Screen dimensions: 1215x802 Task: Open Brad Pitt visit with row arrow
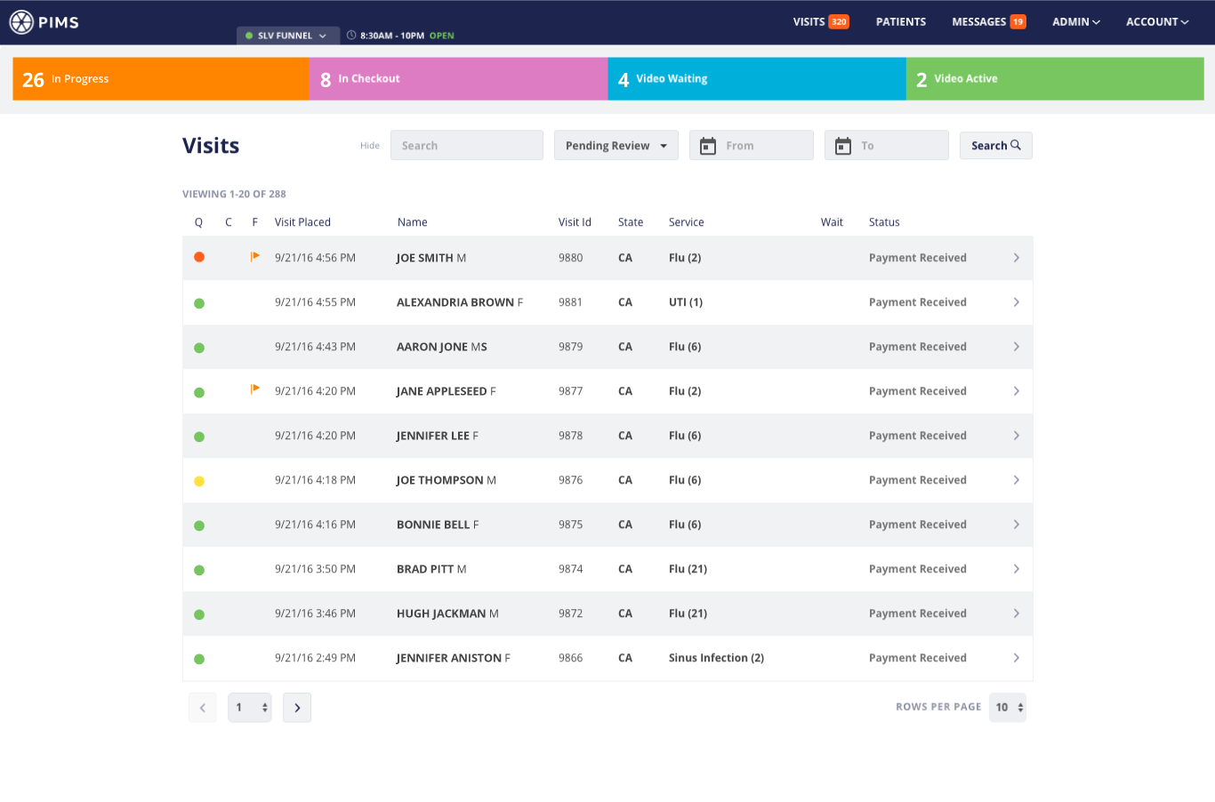pyautogui.click(x=1016, y=569)
